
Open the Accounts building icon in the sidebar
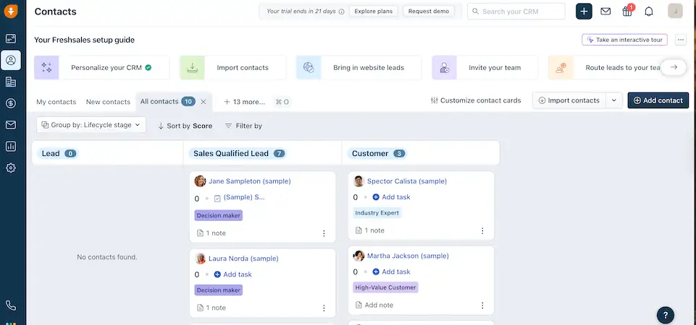click(11, 82)
